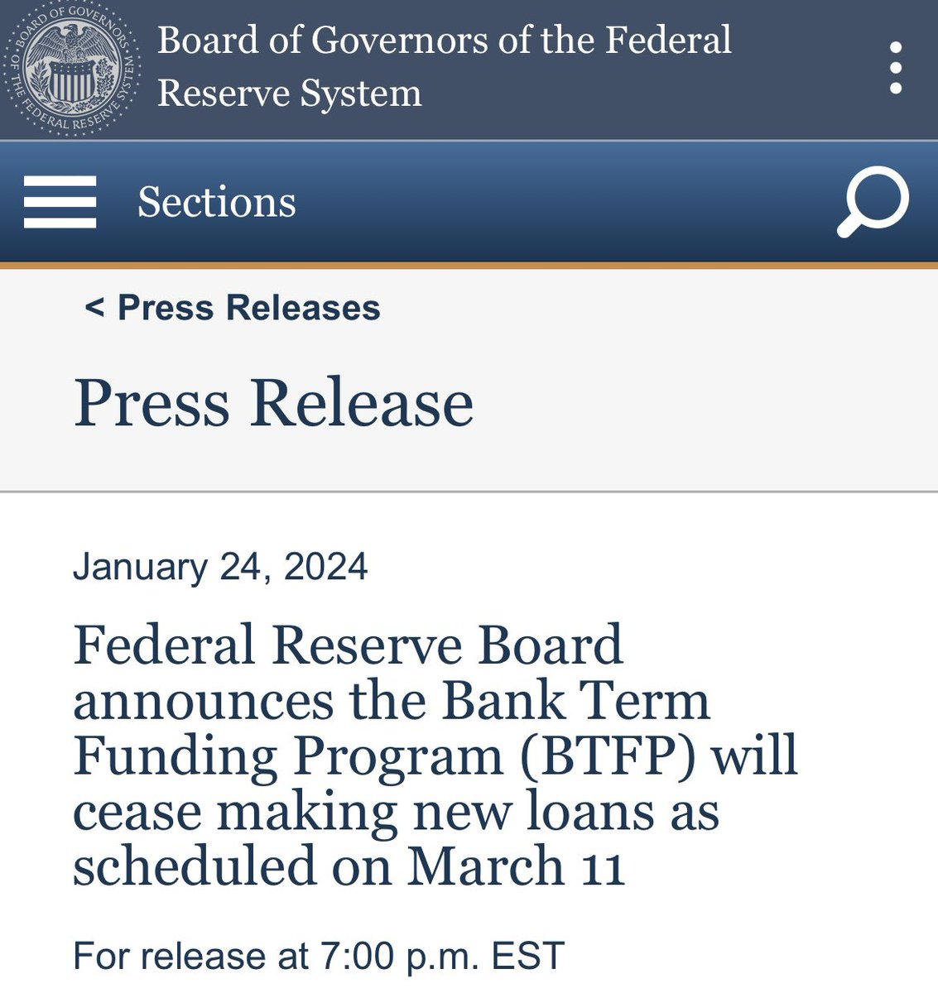
Task: Open the three-dot overflow menu
Action: (895, 68)
